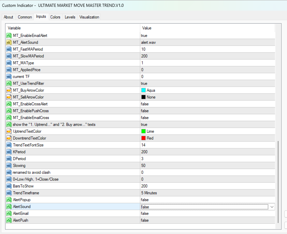Click the MT_FastMAPeriod integer icon
Viewport: 287px width, 234px height.
pos(9,49)
